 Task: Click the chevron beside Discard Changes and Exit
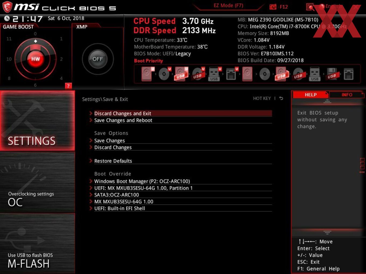tap(91, 113)
